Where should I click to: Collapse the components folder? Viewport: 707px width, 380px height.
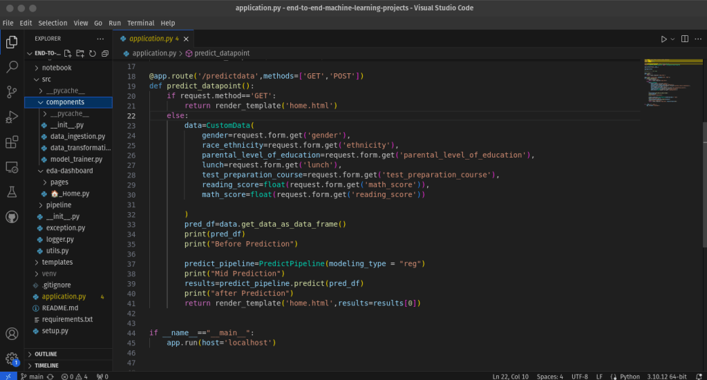click(x=65, y=102)
